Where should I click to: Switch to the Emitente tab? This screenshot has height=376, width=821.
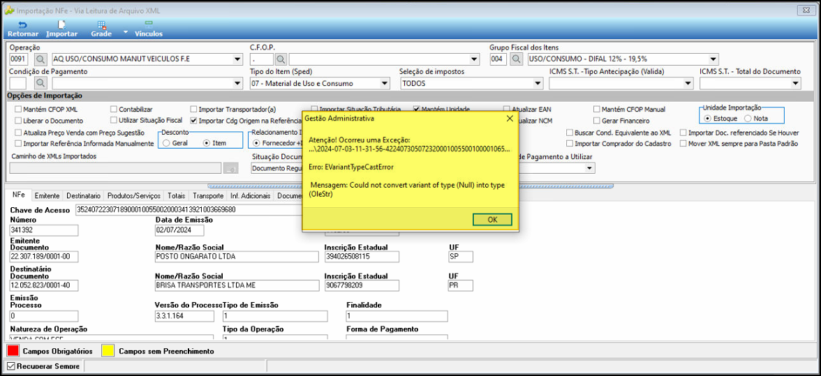pos(47,195)
